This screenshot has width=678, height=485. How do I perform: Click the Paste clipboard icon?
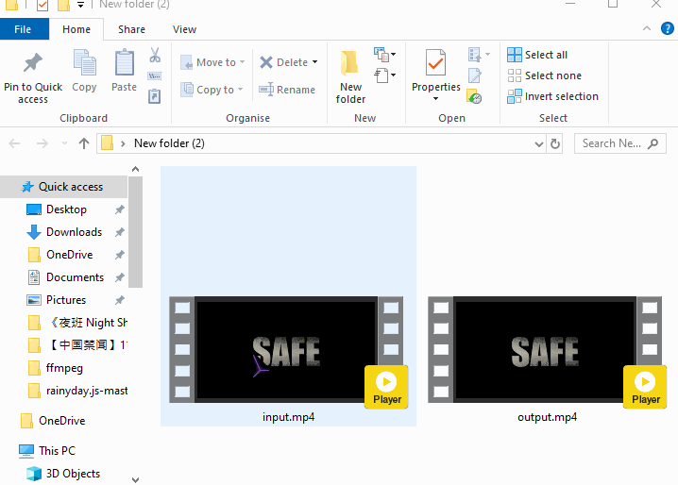pos(124,63)
